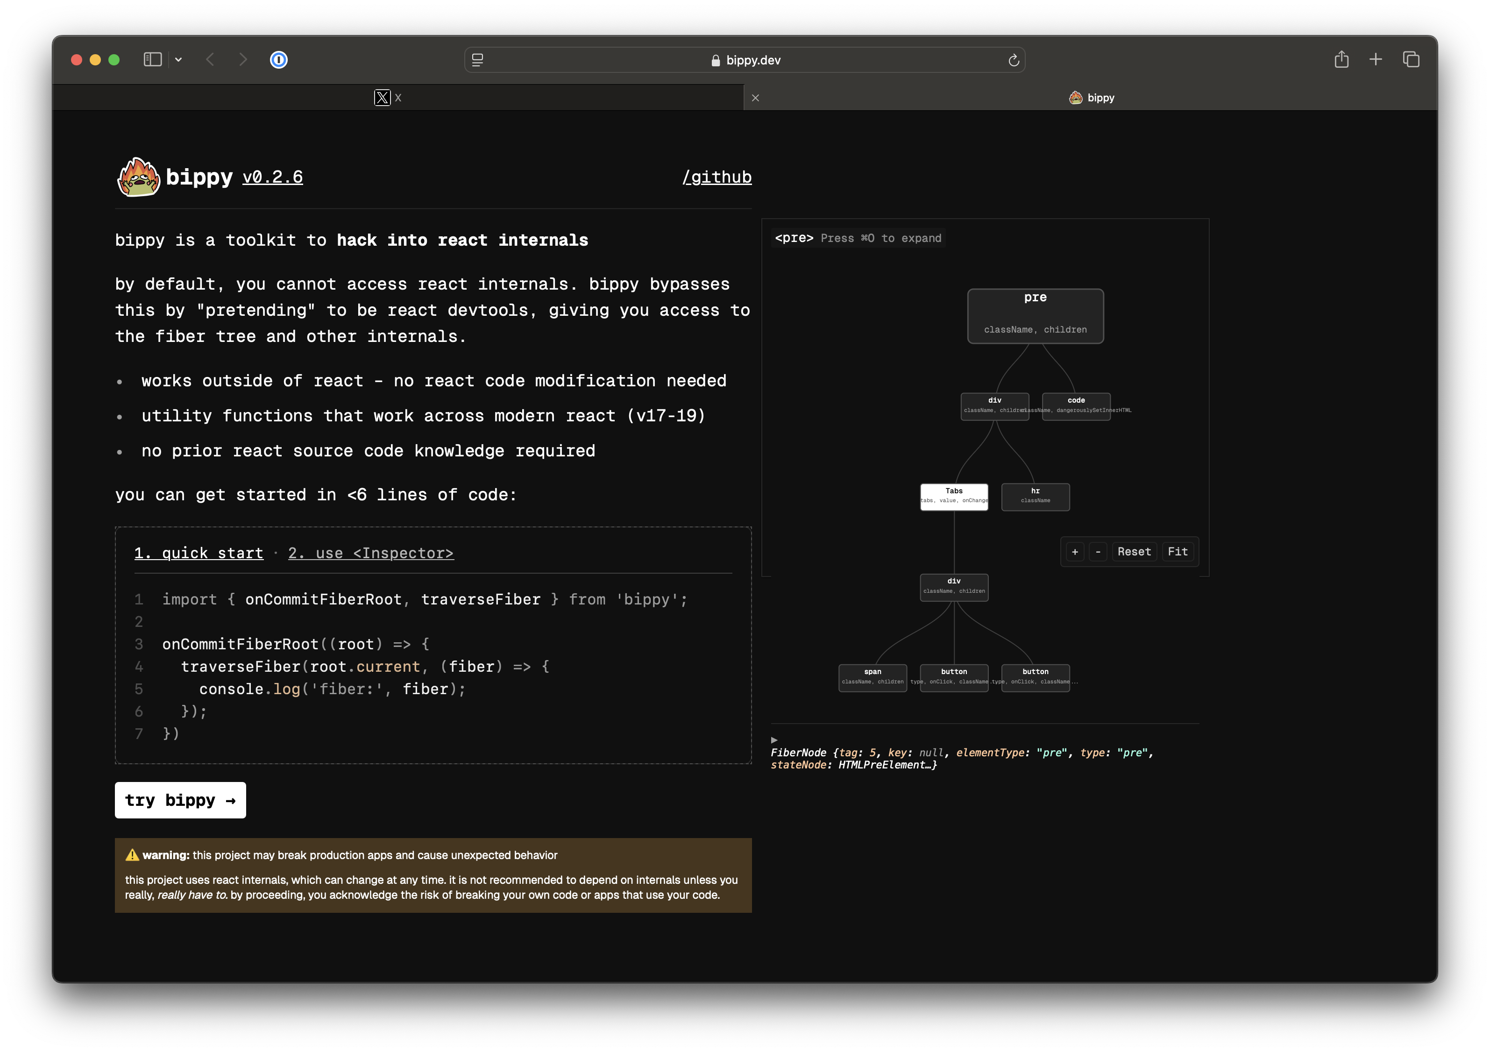The image size is (1490, 1052).
Task: Select the hr node in fiber graph
Action: [x=1035, y=497]
